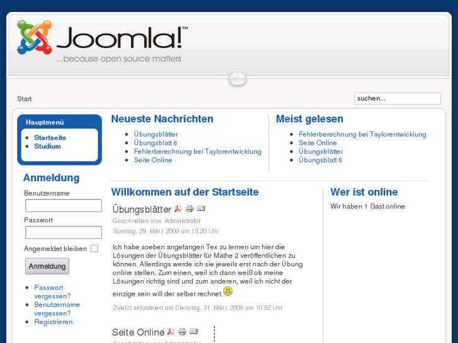This screenshot has height=343, width=458.
Task: Click the Übungsblätter article title
Action: (x=142, y=210)
